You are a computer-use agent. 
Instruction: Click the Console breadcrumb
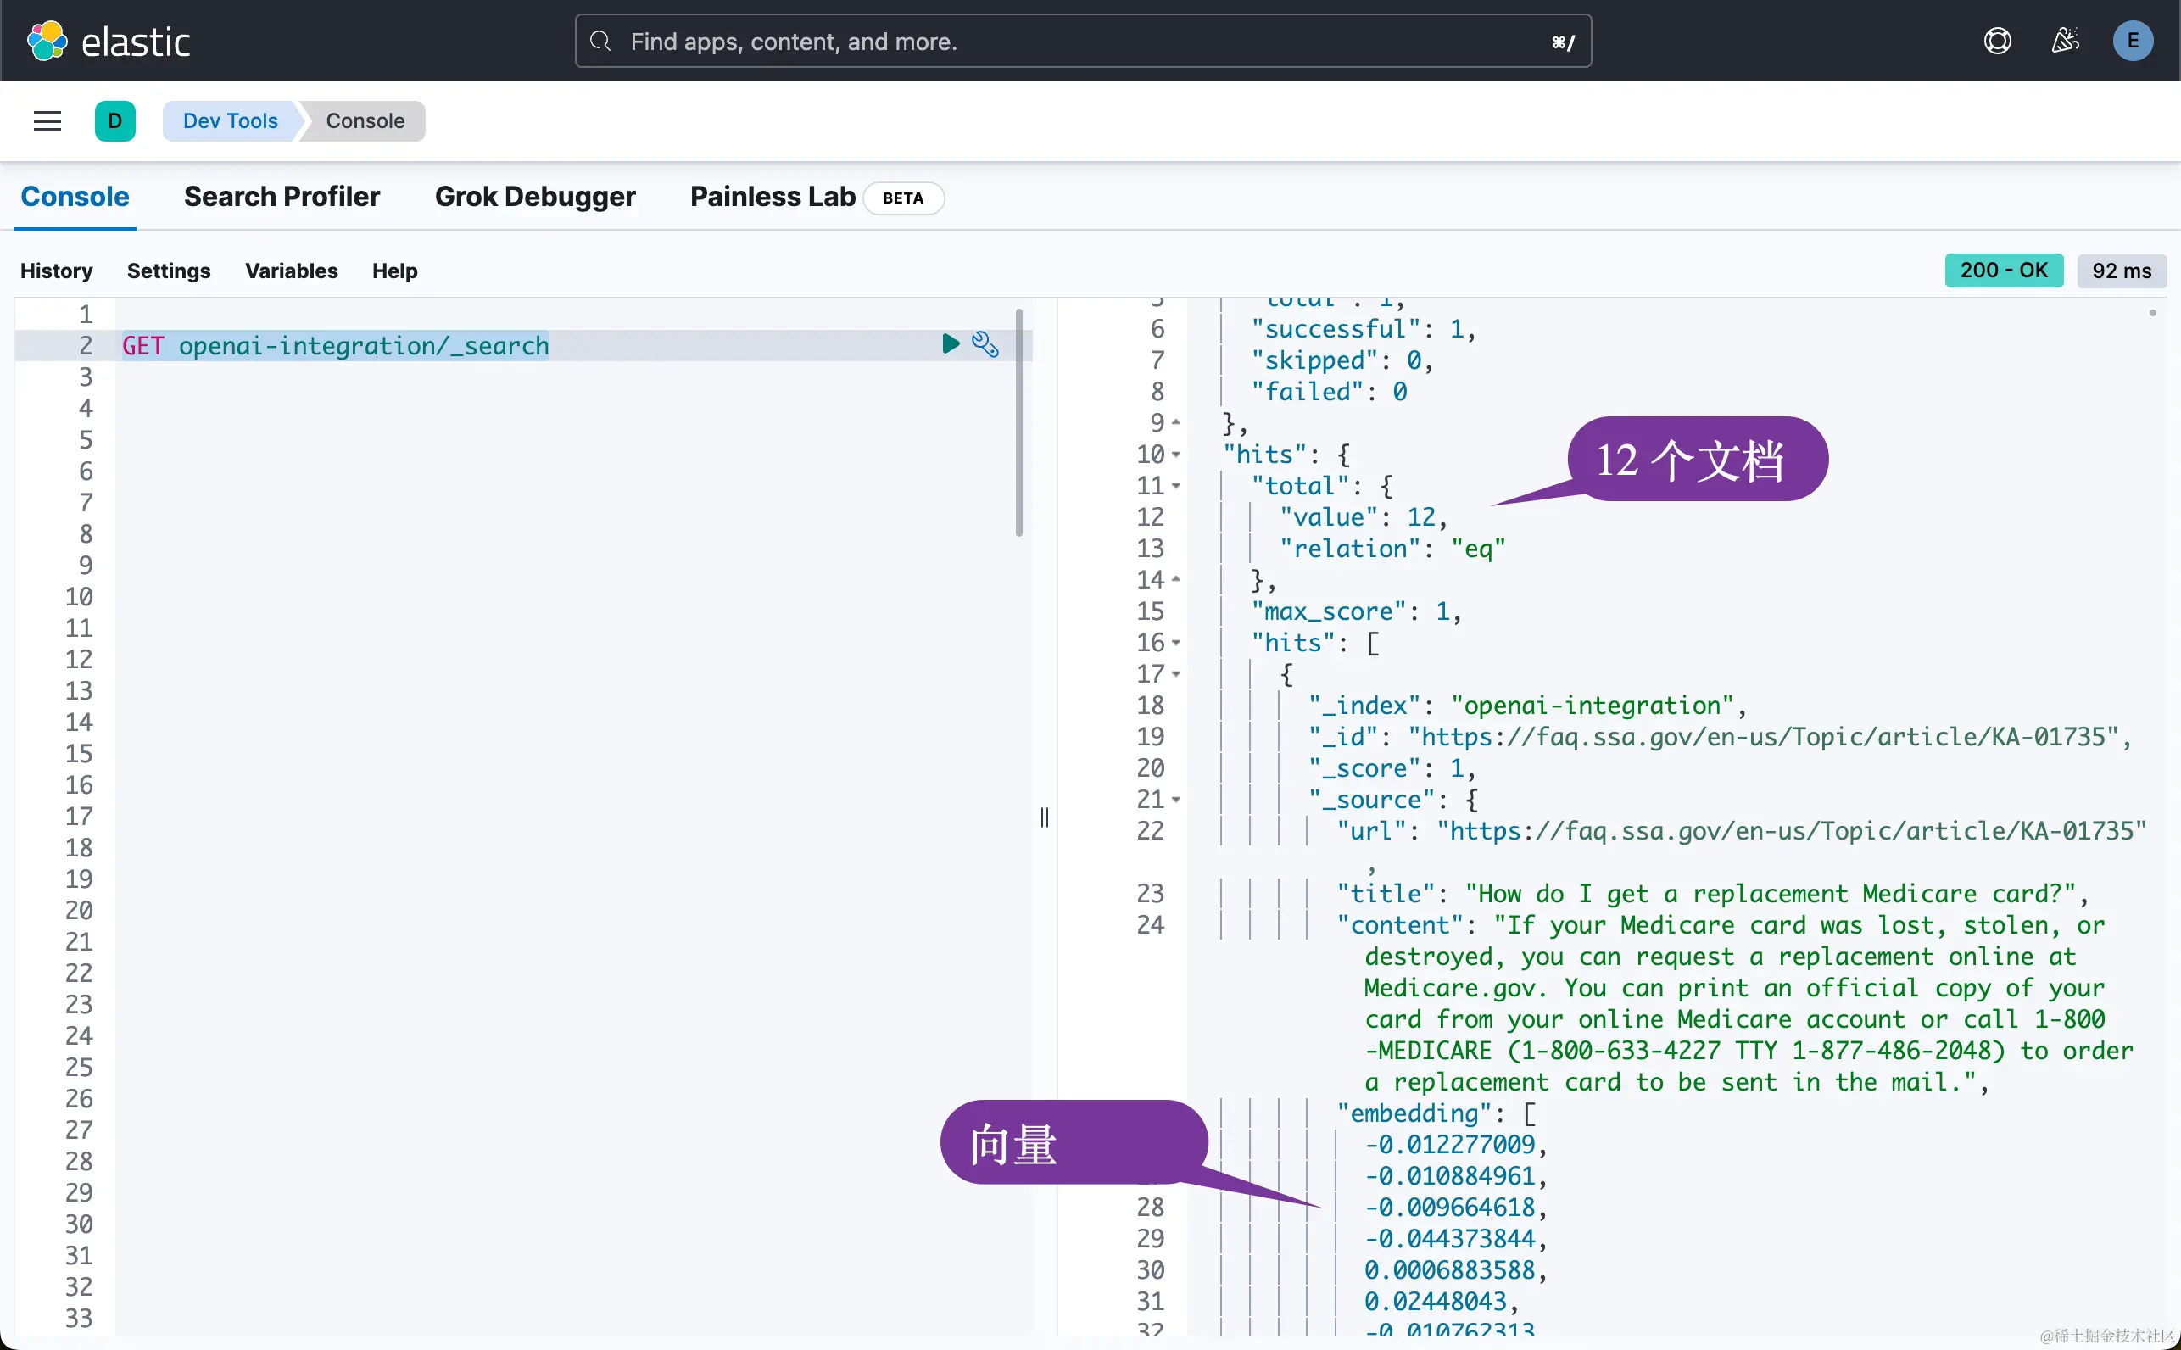click(x=365, y=121)
